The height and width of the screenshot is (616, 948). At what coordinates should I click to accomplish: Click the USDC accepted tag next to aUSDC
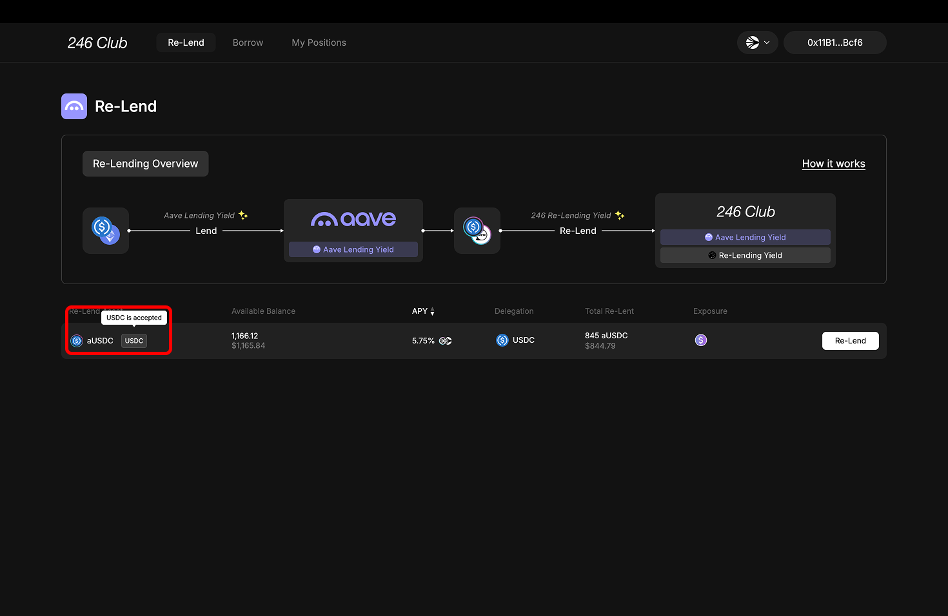click(x=134, y=341)
